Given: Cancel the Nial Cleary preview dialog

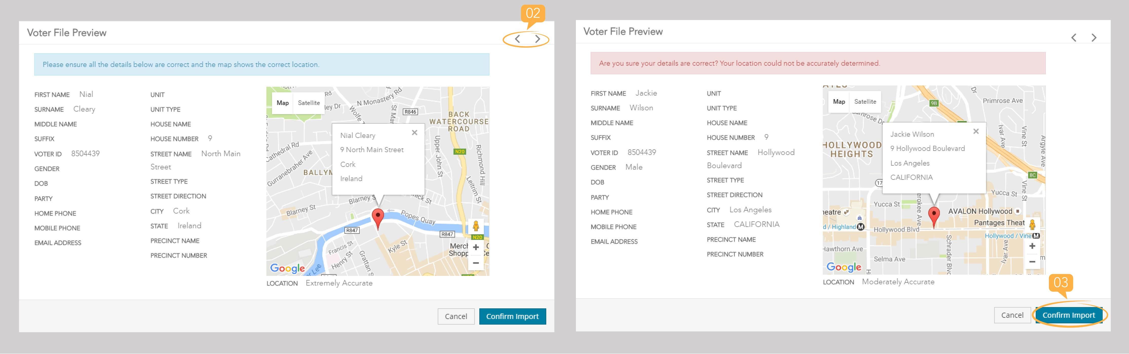Looking at the screenshot, I should tap(456, 316).
